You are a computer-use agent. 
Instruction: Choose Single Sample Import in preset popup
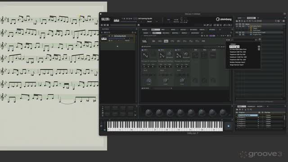point(237,65)
